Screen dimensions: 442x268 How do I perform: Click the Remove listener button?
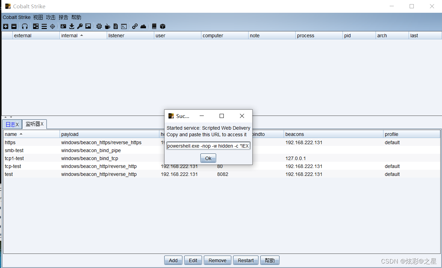point(218,260)
